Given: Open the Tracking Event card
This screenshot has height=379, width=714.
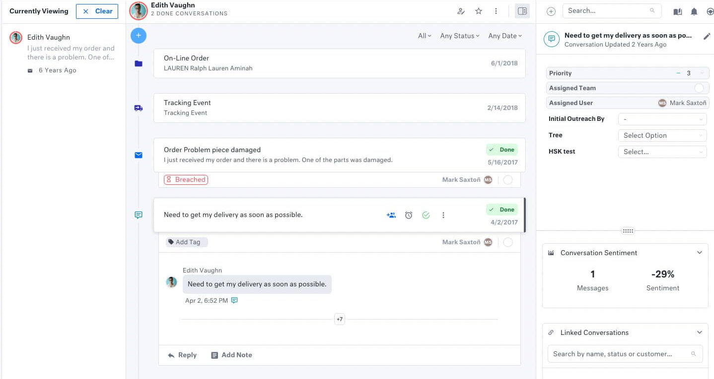Looking at the screenshot, I should pos(339,108).
